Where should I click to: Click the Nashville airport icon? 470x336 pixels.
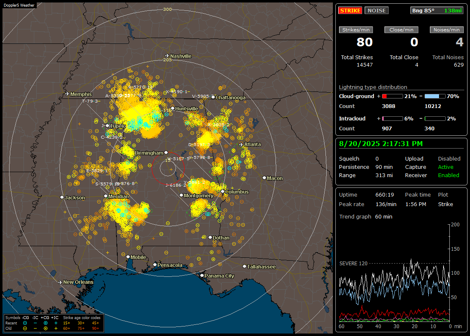coord(167,56)
